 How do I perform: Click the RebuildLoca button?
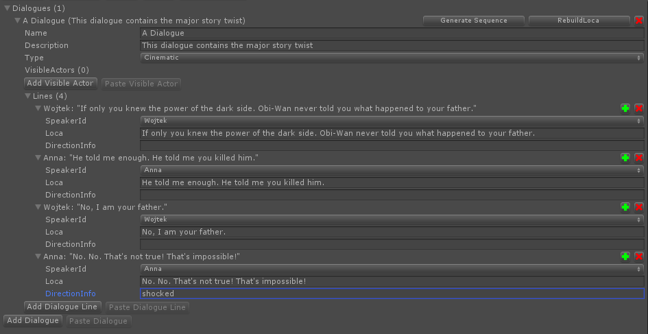[580, 21]
